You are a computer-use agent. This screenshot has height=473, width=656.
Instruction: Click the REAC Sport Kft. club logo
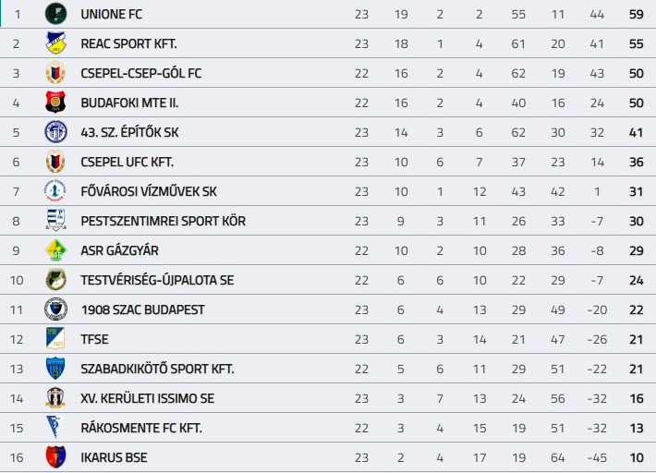[x=55, y=43]
